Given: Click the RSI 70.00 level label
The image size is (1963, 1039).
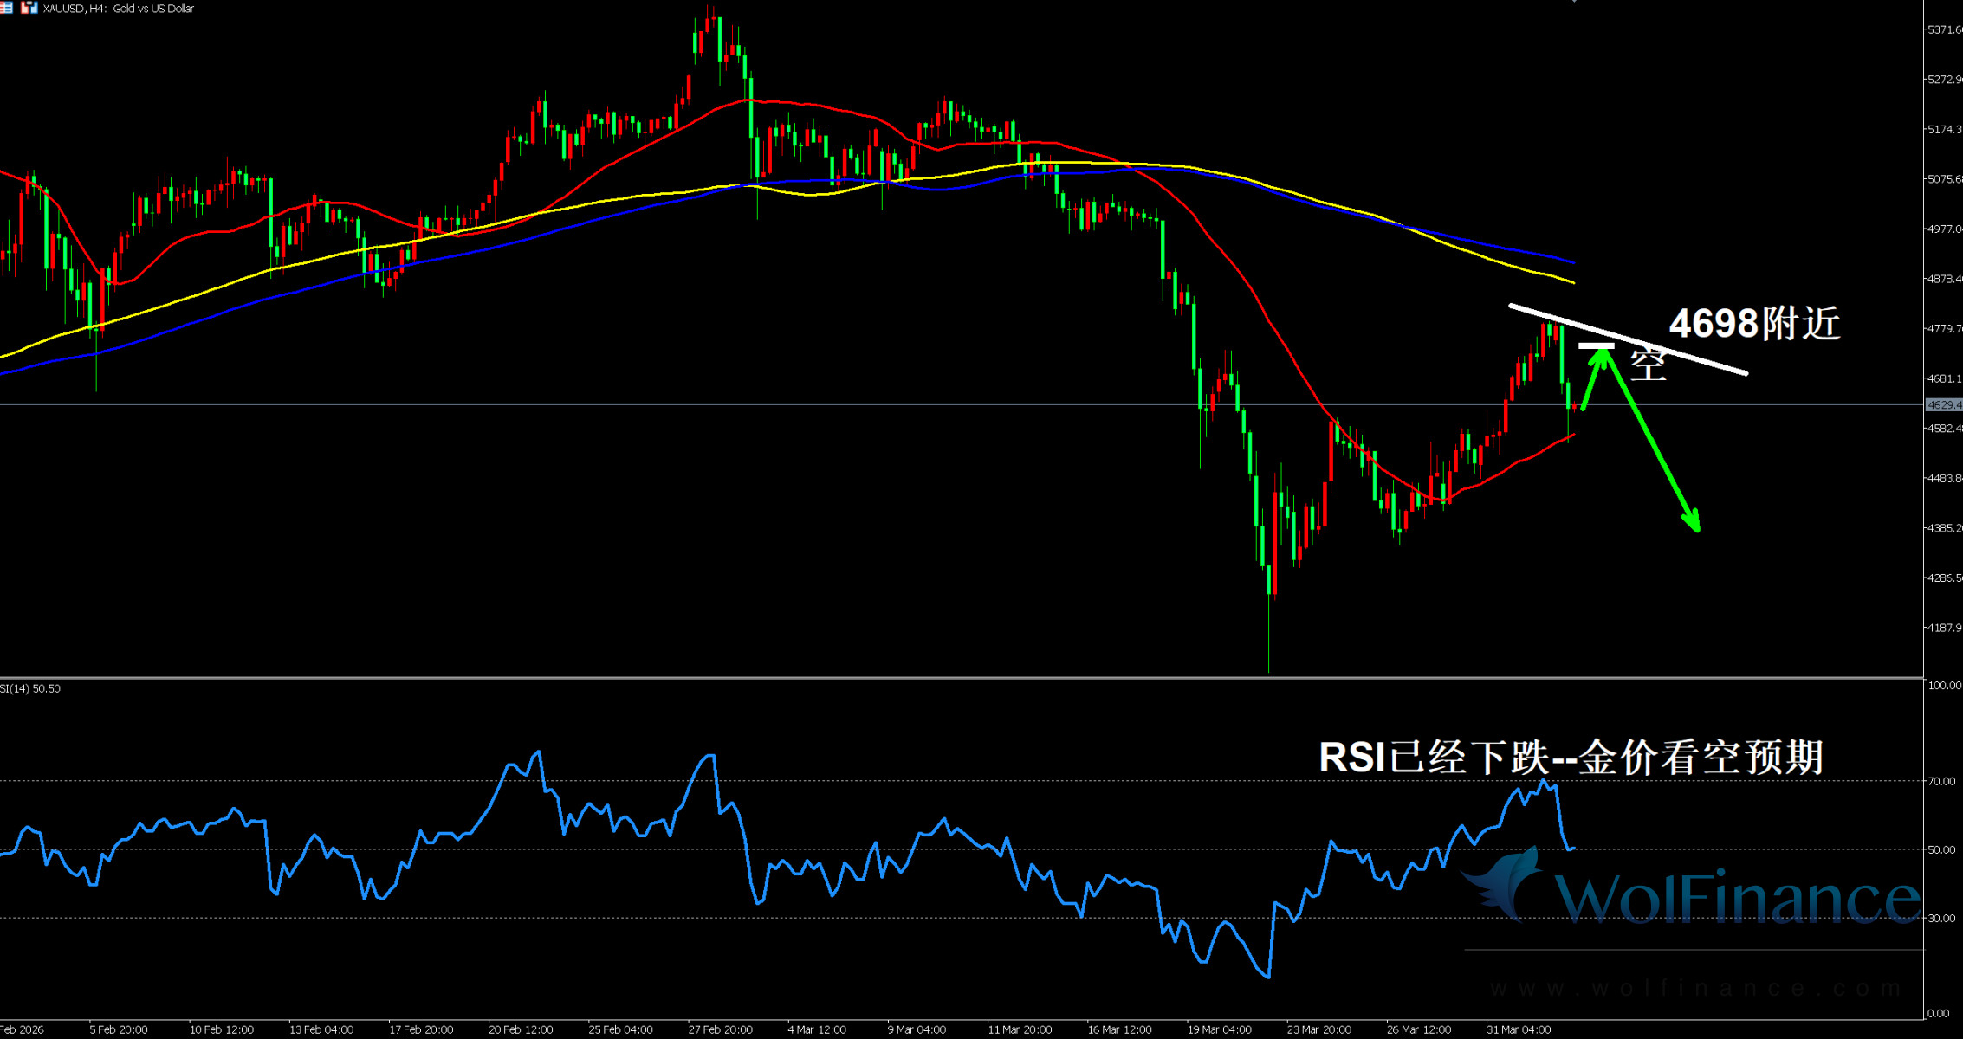Looking at the screenshot, I should pos(1941,781).
